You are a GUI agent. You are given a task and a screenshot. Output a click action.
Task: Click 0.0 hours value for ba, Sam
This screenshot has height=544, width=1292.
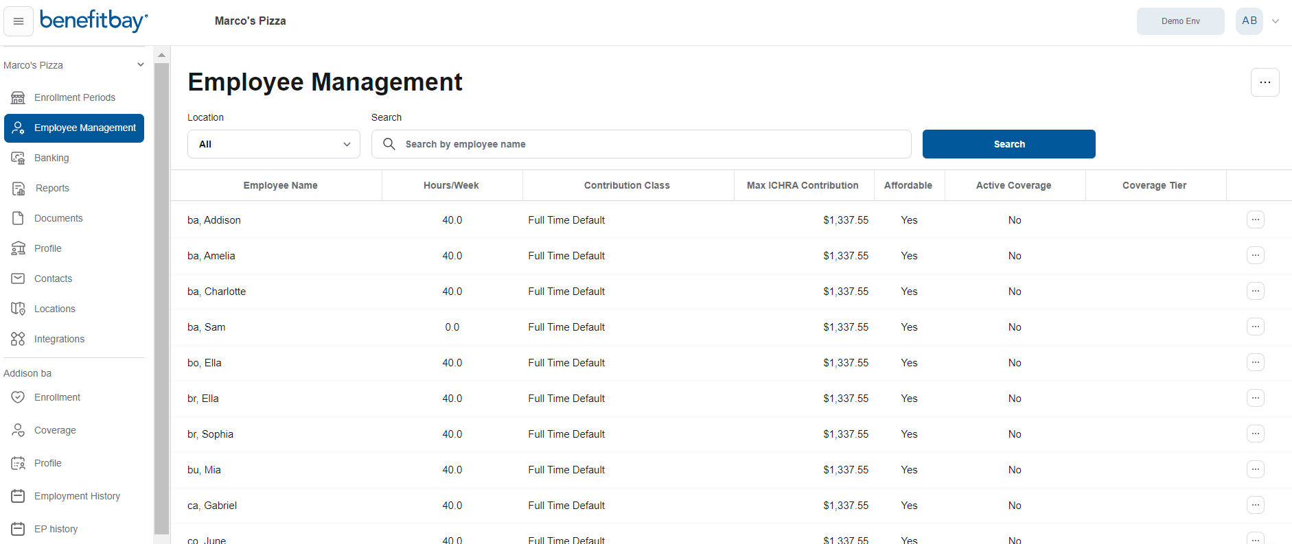452,327
